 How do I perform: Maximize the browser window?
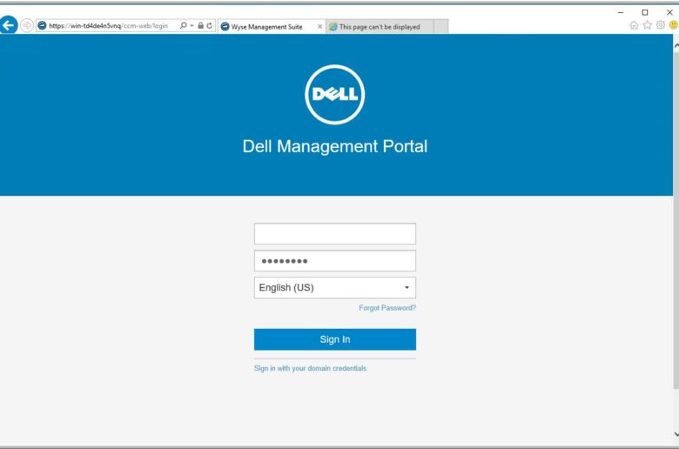(645, 12)
